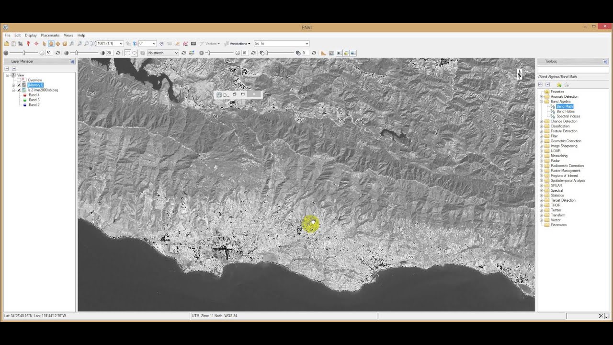Image resolution: width=613 pixels, height=345 pixels.
Task: Select Band 4 in Layer Manager
Action: (34, 95)
